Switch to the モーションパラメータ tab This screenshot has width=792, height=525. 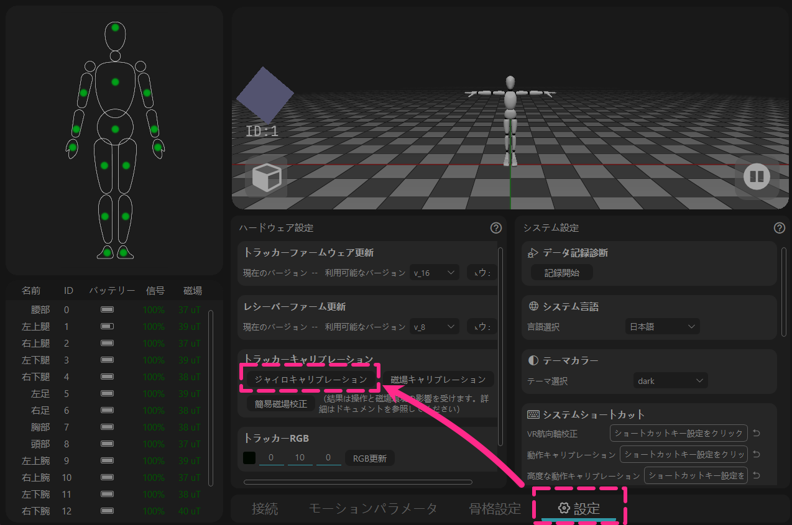373,508
